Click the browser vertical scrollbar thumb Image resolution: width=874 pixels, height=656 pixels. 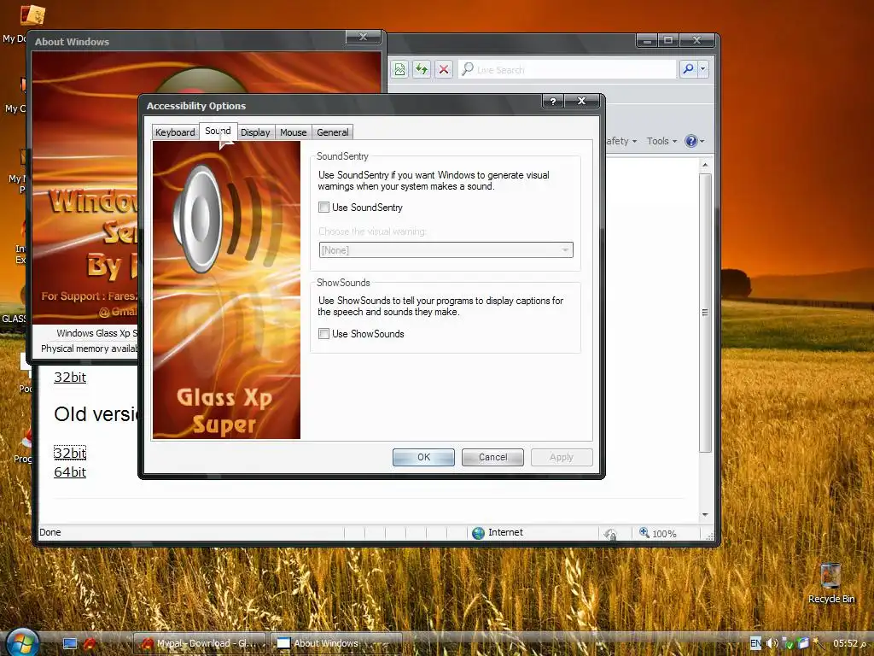tap(705, 313)
